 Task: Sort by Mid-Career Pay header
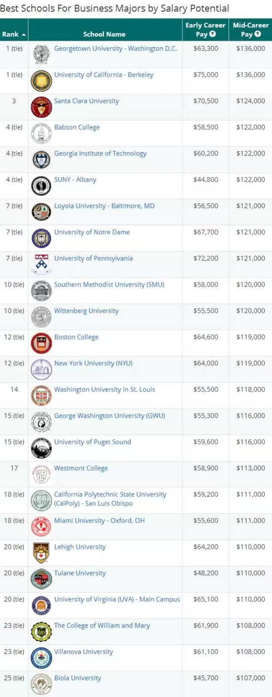point(251,30)
